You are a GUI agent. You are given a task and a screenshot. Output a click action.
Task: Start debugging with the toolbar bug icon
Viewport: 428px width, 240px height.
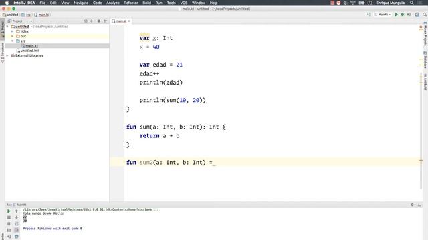point(403,15)
